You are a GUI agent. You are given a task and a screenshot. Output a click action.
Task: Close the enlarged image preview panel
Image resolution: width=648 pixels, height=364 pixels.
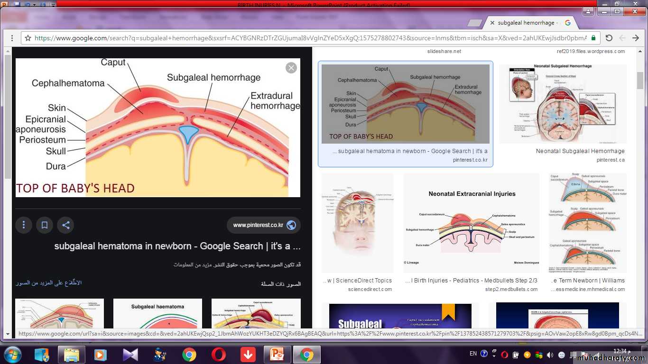[291, 68]
